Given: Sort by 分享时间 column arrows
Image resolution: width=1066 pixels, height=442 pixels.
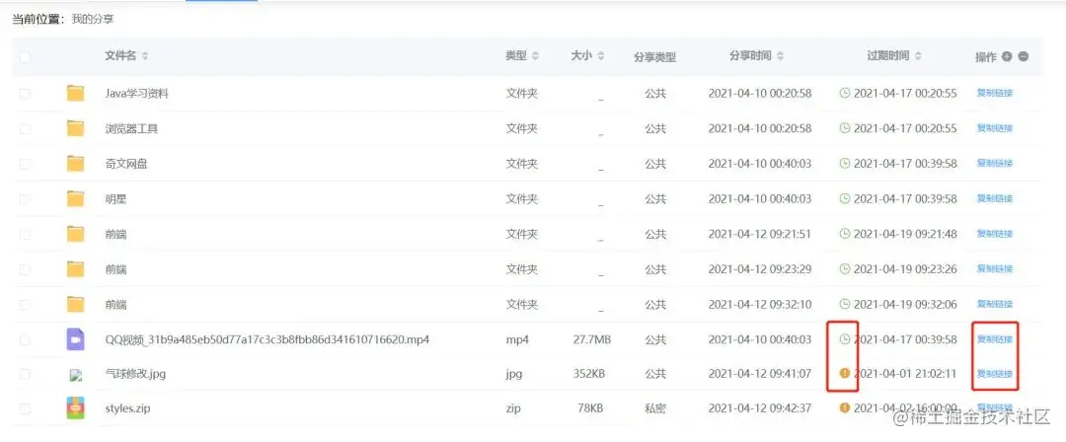Looking at the screenshot, I should [780, 56].
